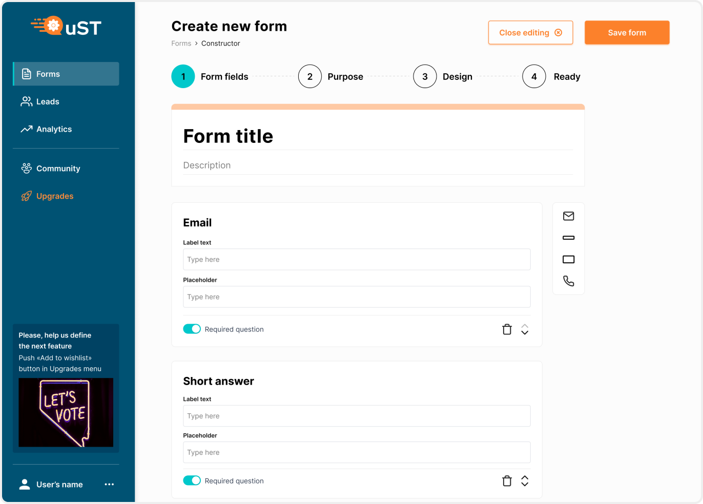
Task: Reorder the Short answer field using the arrows
Action: 525,481
